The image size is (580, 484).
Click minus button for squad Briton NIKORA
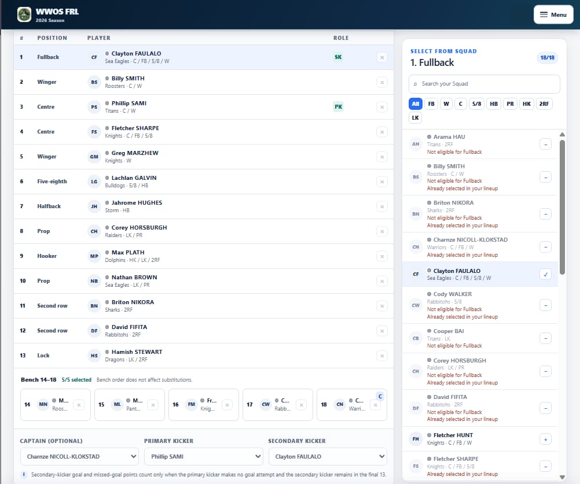546,214
